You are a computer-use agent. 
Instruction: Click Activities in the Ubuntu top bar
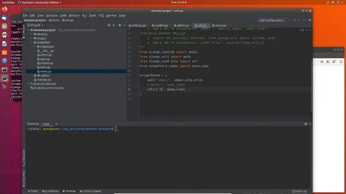pyautogui.click(x=8, y=2)
